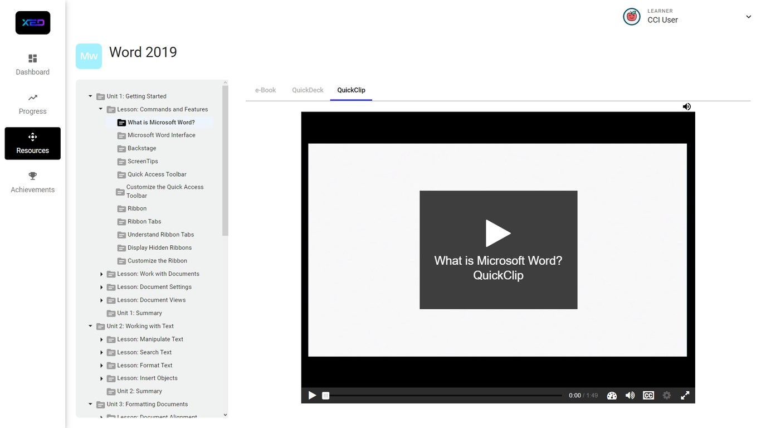Switch to the e-Book tab

click(265, 90)
